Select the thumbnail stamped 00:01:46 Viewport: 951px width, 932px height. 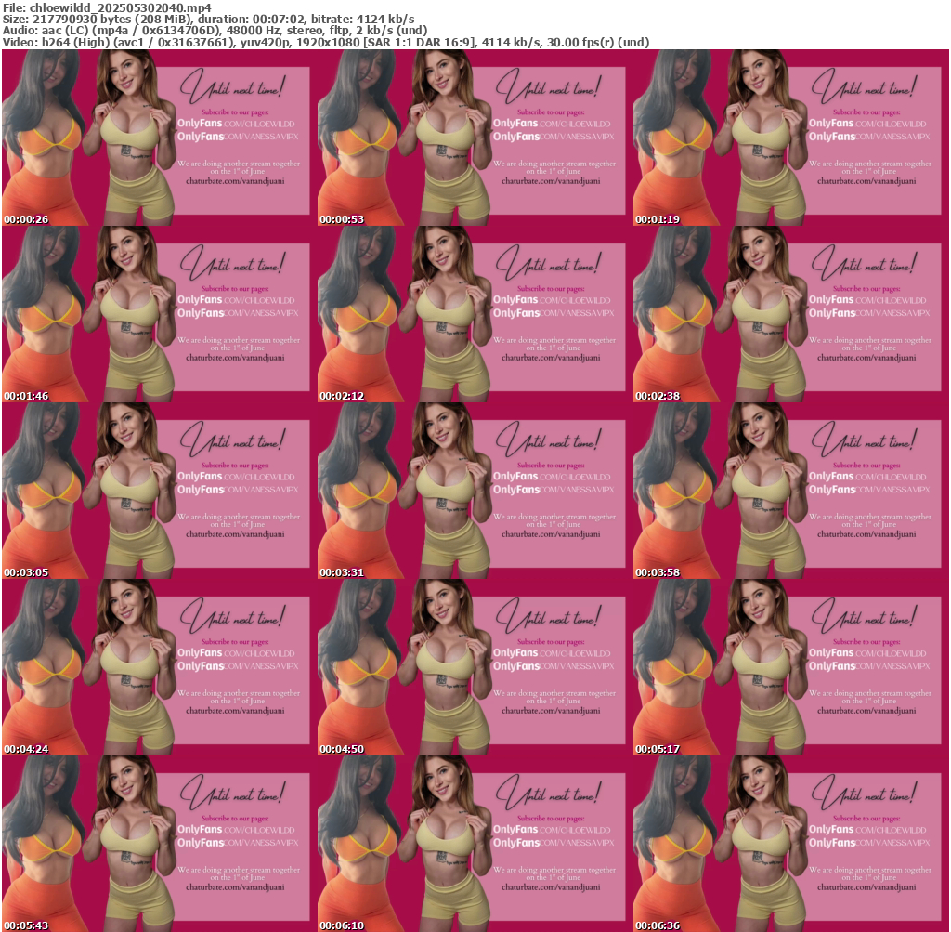pyautogui.click(x=160, y=314)
